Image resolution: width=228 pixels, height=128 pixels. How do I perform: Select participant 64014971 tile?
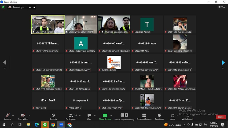(x=48, y=82)
